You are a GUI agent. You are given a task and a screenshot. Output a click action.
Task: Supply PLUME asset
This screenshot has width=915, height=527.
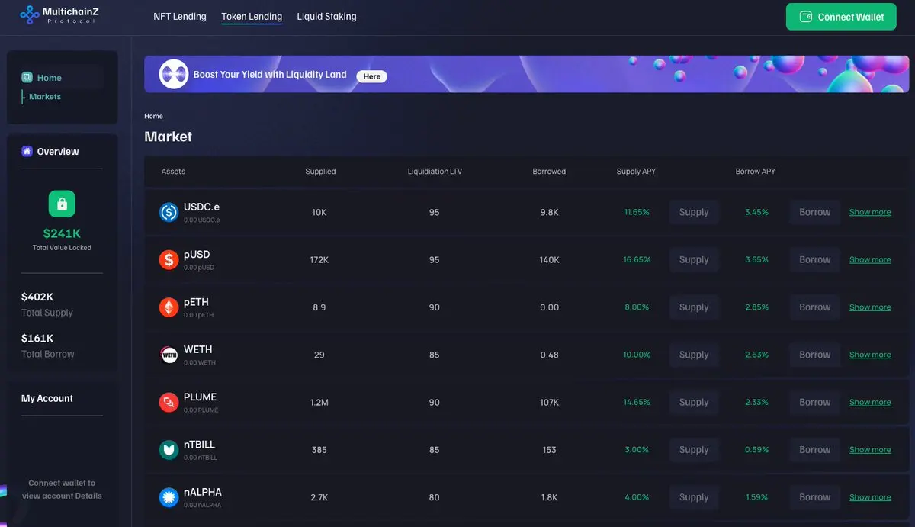coord(694,402)
